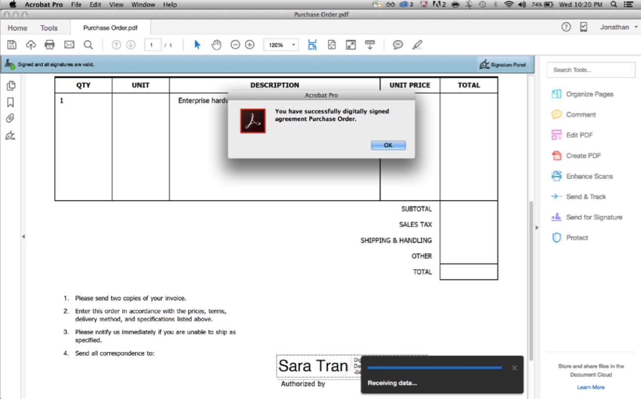
Task: Print the Purchase Order document
Action: [x=49, y=45]
